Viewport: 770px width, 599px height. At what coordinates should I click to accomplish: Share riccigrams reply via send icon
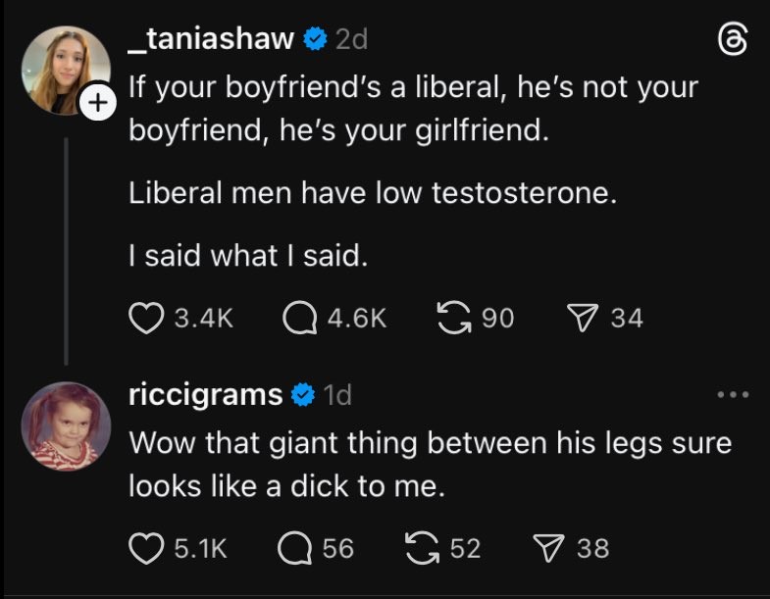point(549,547)
